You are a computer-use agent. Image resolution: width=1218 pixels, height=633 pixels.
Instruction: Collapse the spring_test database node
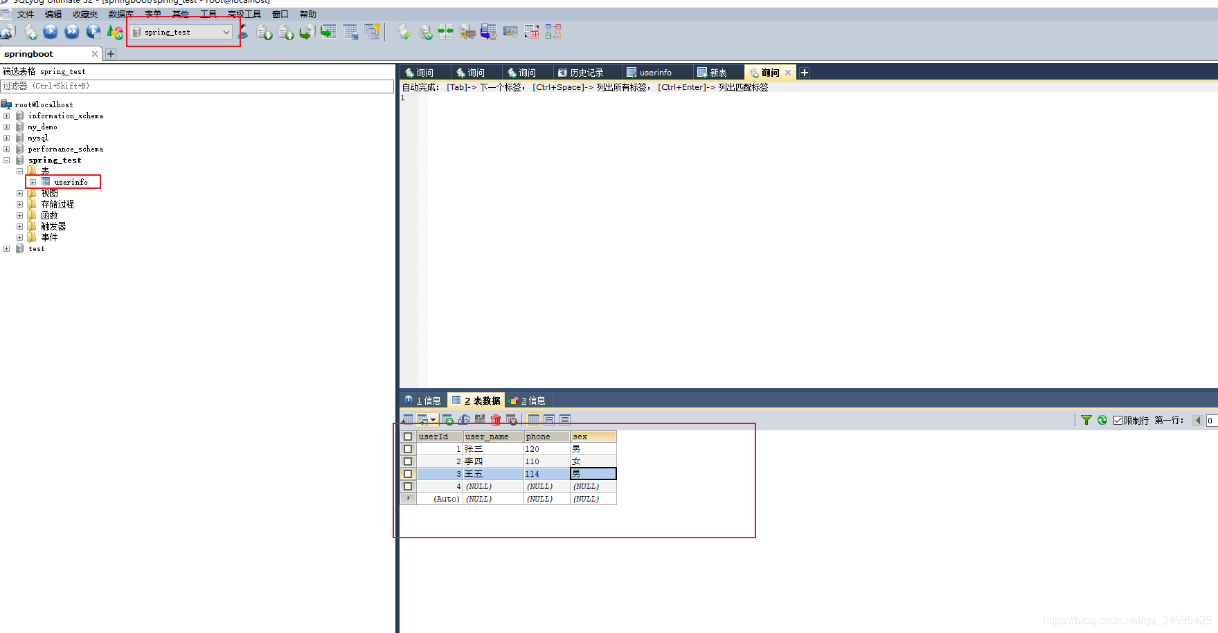(x=7, y=160)
